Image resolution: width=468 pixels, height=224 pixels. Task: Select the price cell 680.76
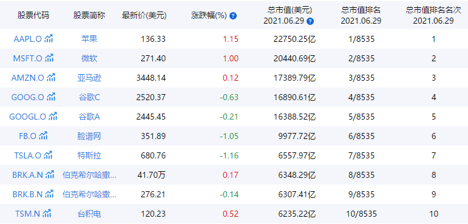[153, 155]
